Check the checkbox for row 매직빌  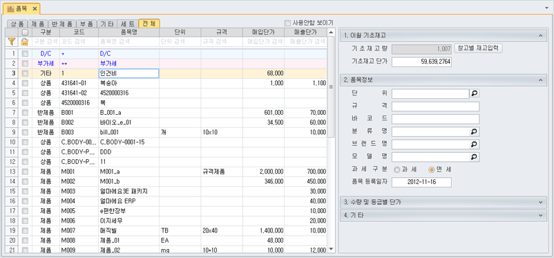(x=24, y=231)
